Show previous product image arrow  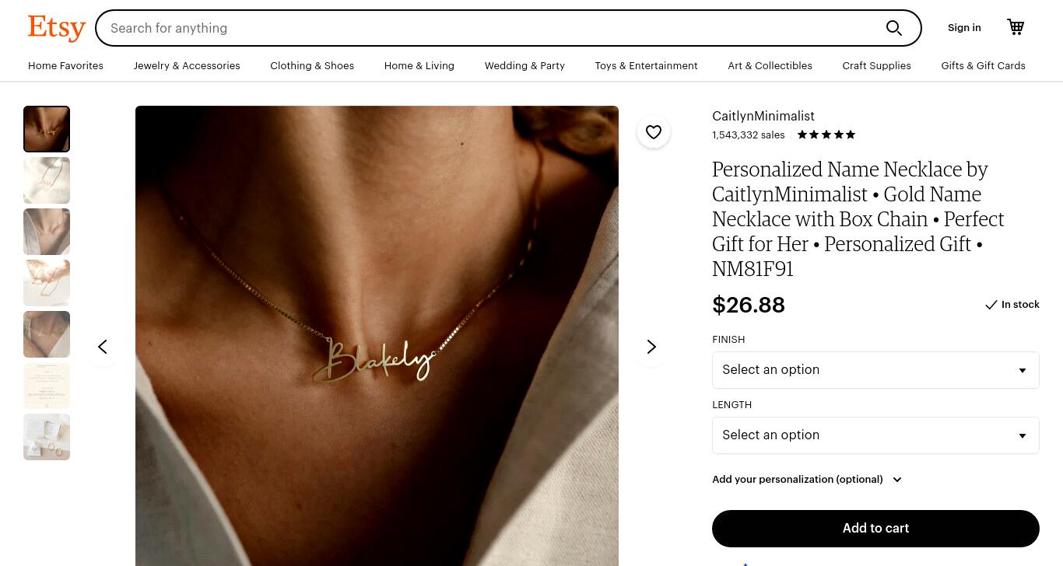(x=103, y=347)
